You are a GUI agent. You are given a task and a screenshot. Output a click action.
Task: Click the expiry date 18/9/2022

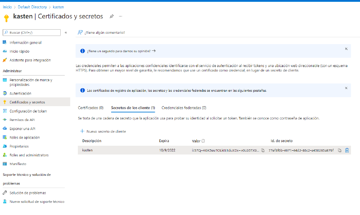(167, 150)
